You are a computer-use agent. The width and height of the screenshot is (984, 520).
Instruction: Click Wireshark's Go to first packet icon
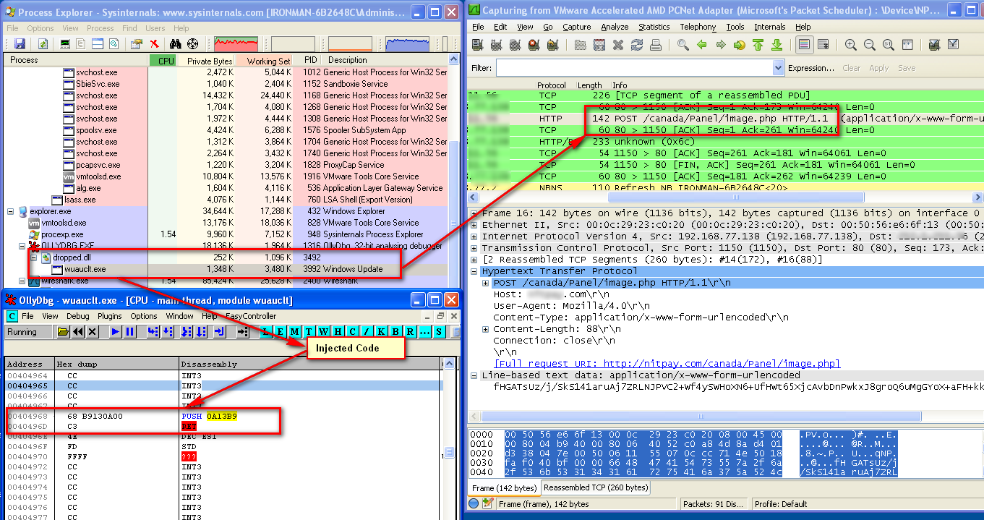(x=758, y=45)
